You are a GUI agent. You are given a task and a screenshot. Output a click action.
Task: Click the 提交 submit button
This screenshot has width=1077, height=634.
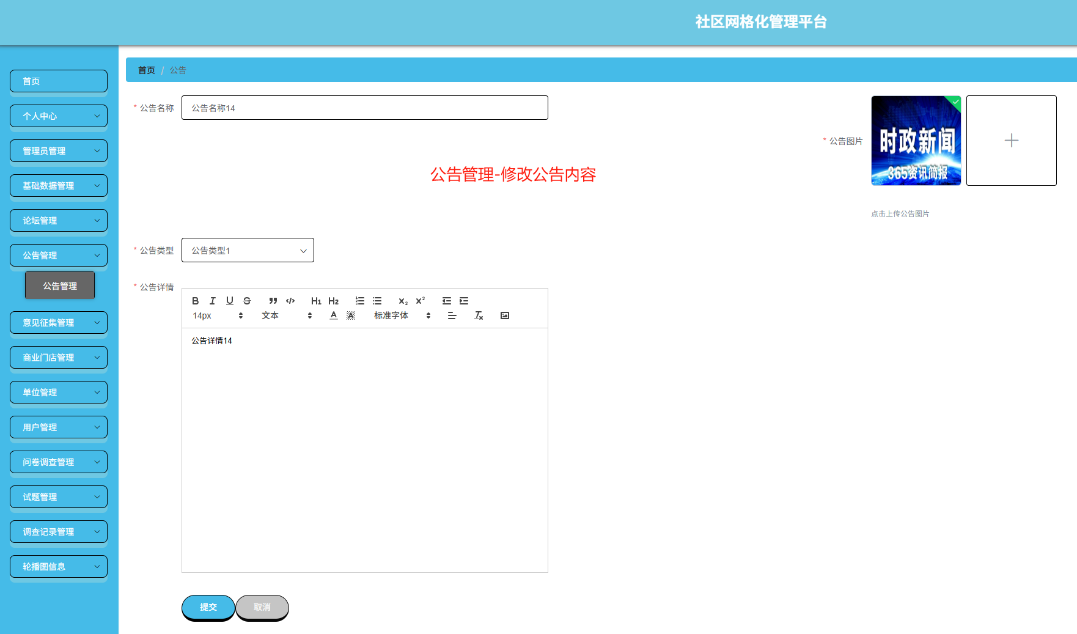pyautogui.click(x=208, y=607)
